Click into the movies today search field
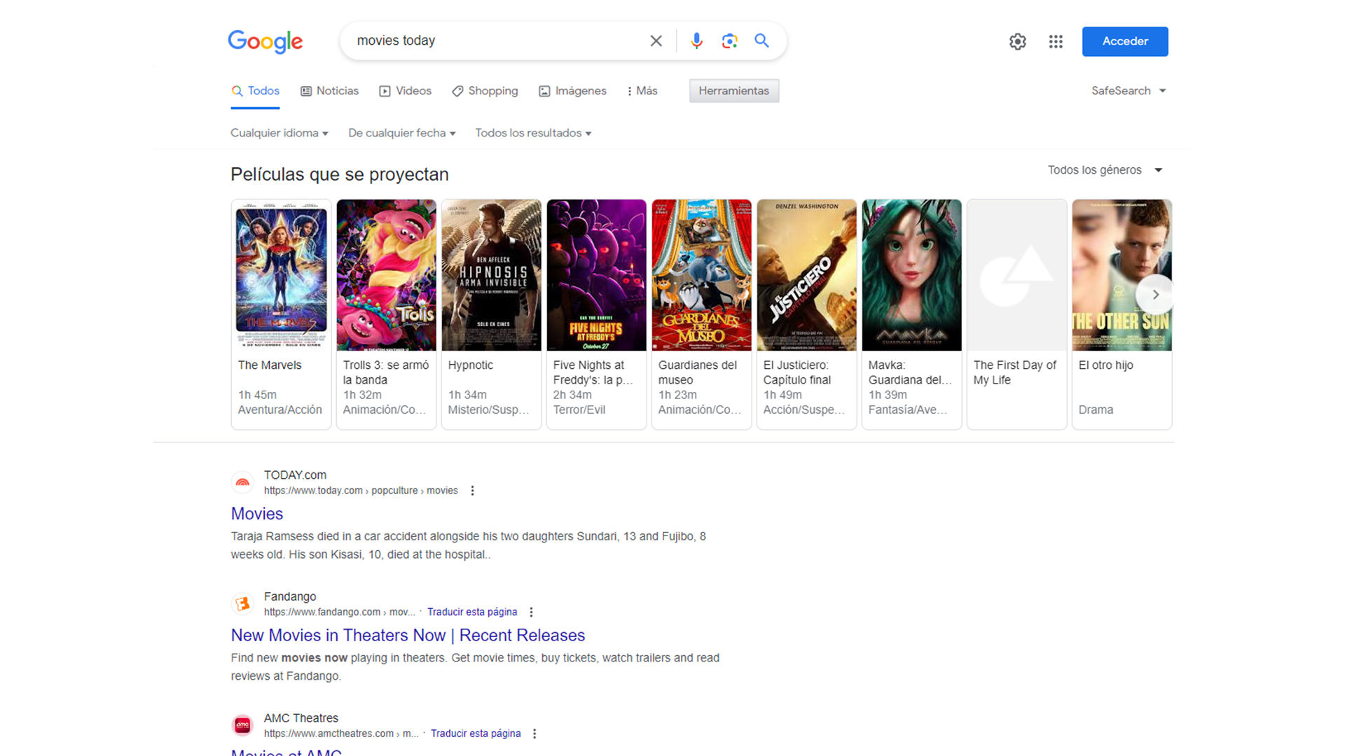The width and height of the screenshot is (1345, 756). click(x=490, y=41)
